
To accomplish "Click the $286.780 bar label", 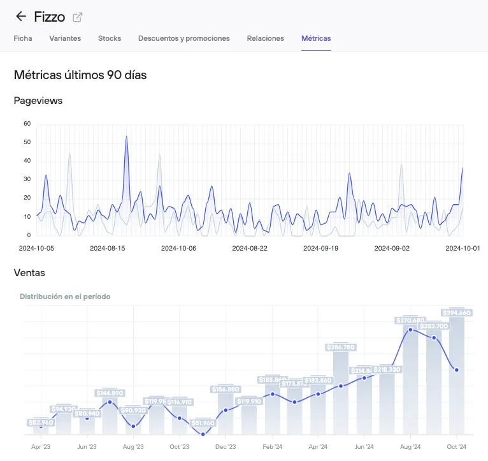I will click(x=341, y=347).
